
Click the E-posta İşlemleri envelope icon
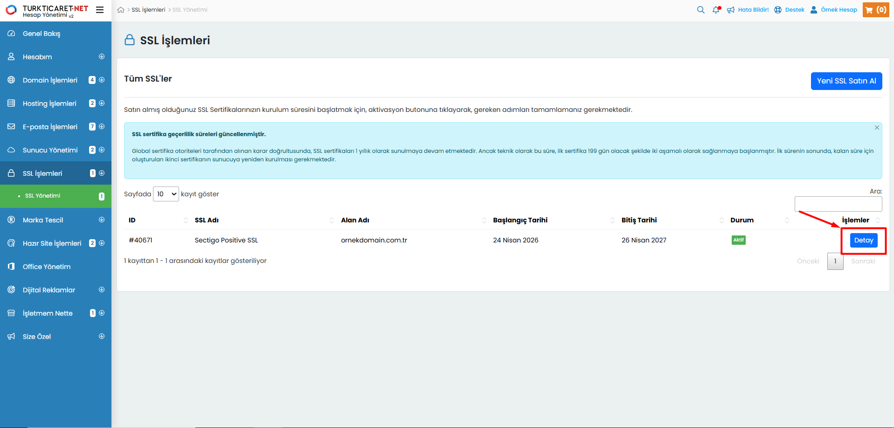[x=11, y=127]
